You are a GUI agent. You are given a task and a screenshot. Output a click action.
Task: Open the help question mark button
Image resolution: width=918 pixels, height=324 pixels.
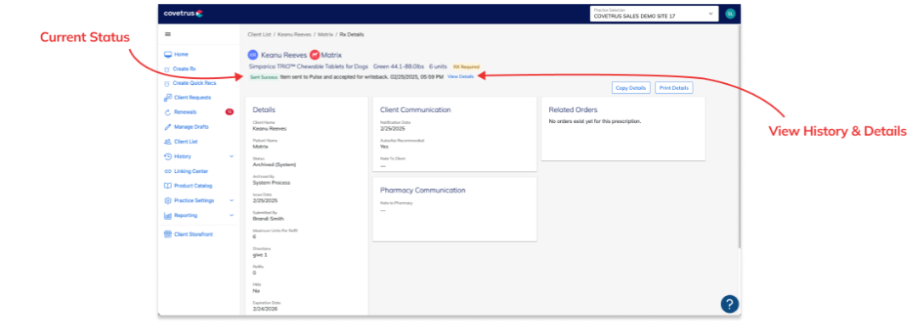coord(729,304)
